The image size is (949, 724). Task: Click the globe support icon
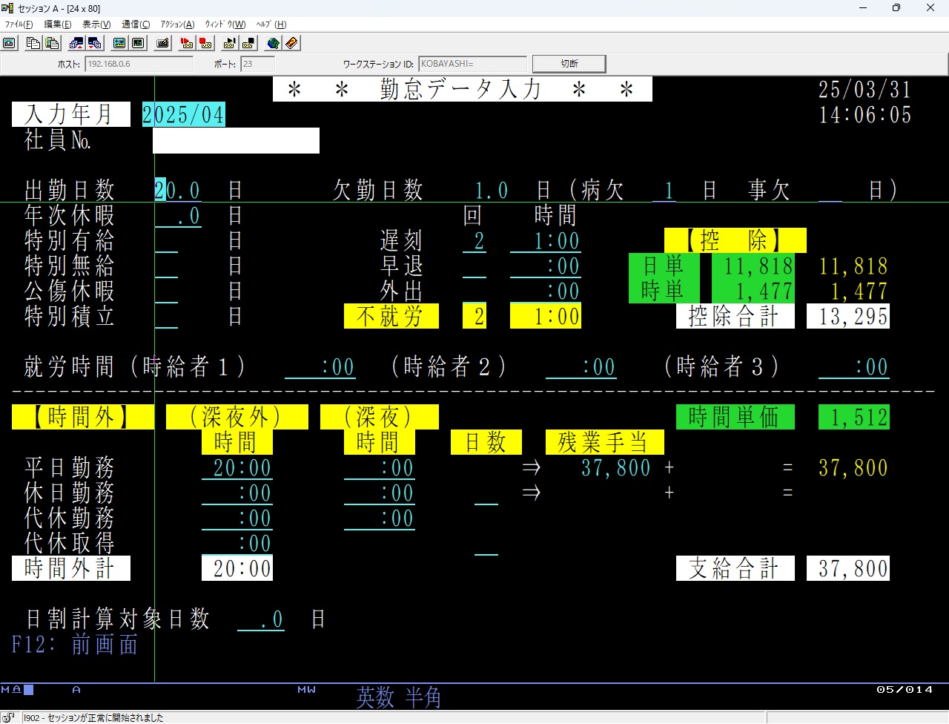(x=273, y=43)
